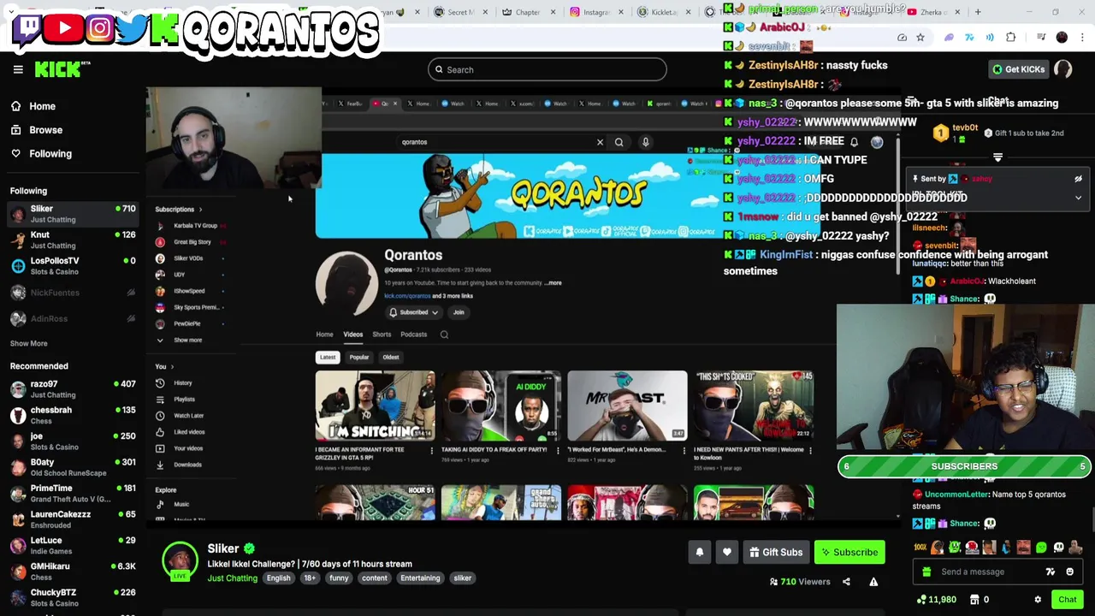Viewport: 1095px width, 616px height.
Task: Expand the gift leaderboard arrow
Action: click(x=997, y=157)
